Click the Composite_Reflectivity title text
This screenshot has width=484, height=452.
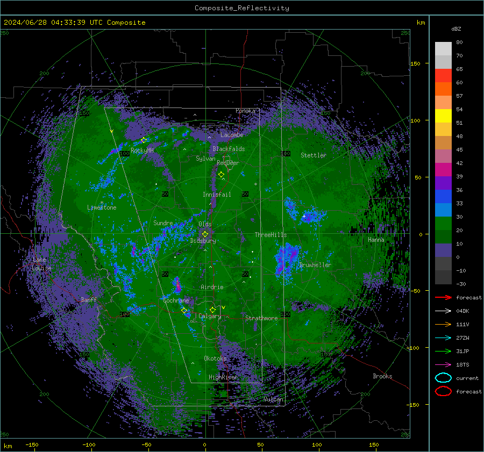click(x=242, y=8)
